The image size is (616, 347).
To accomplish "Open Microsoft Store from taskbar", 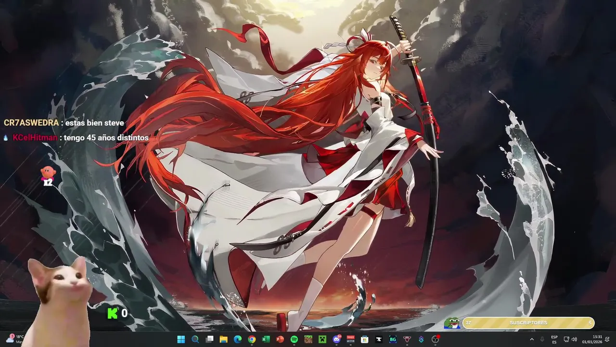I will point(364,339).
